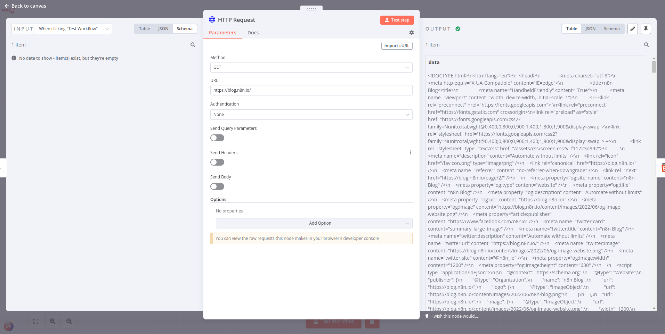Pin the output data
This screenshot has height=334, width=665.
click(x=646, y=29)
